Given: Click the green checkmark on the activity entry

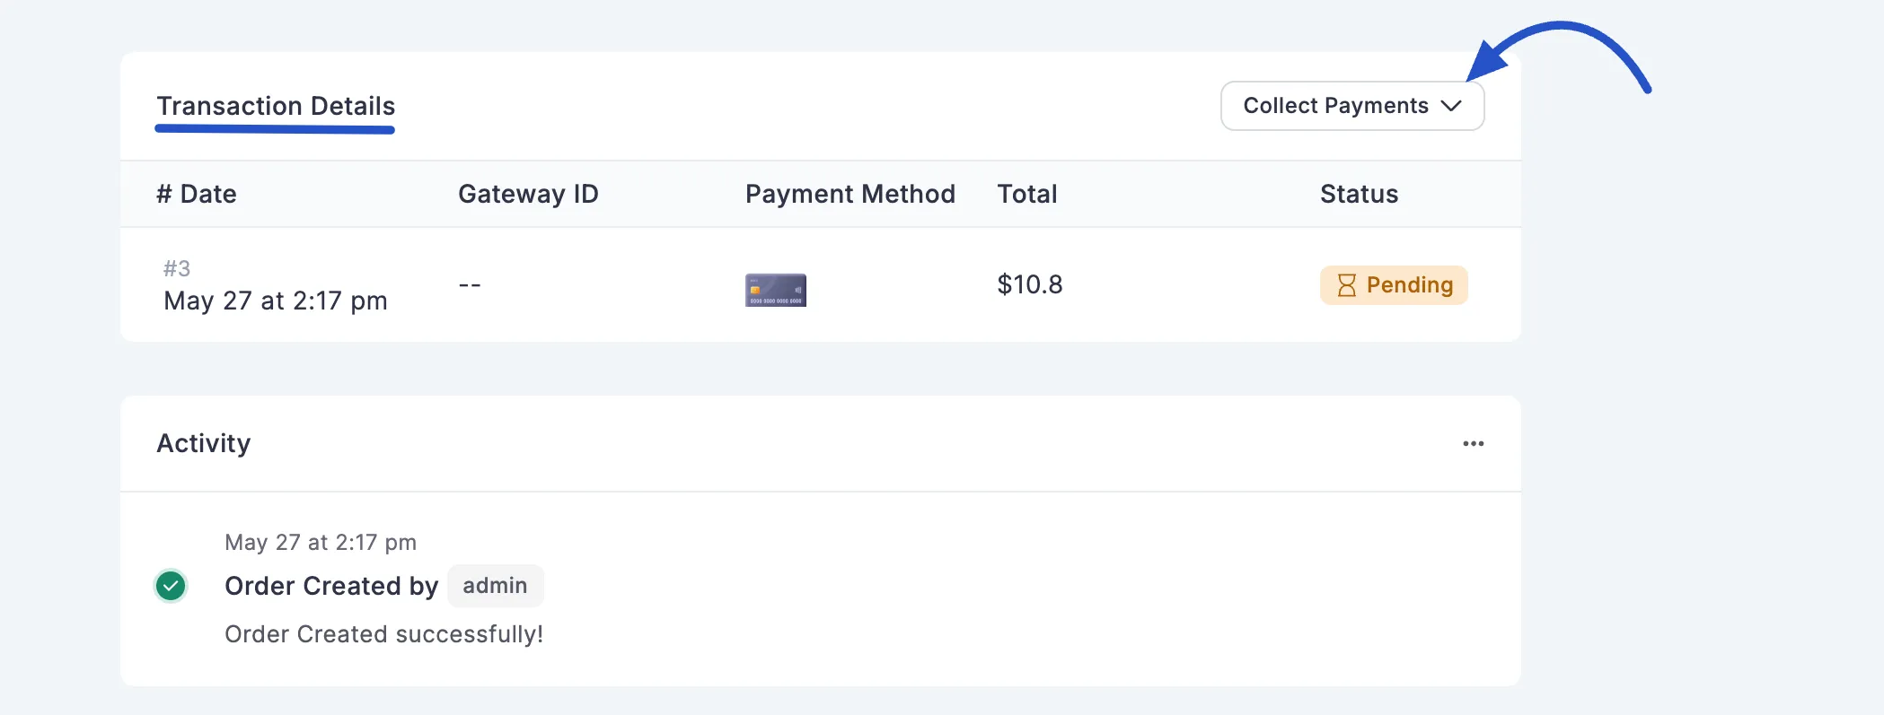Looking at the screenshot, I should 172,585.
